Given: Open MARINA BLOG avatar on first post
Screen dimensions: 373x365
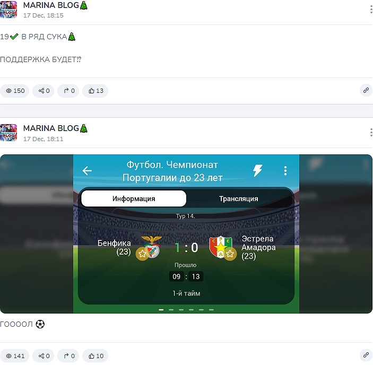Looking at the screenshot, I should point(8,10).
